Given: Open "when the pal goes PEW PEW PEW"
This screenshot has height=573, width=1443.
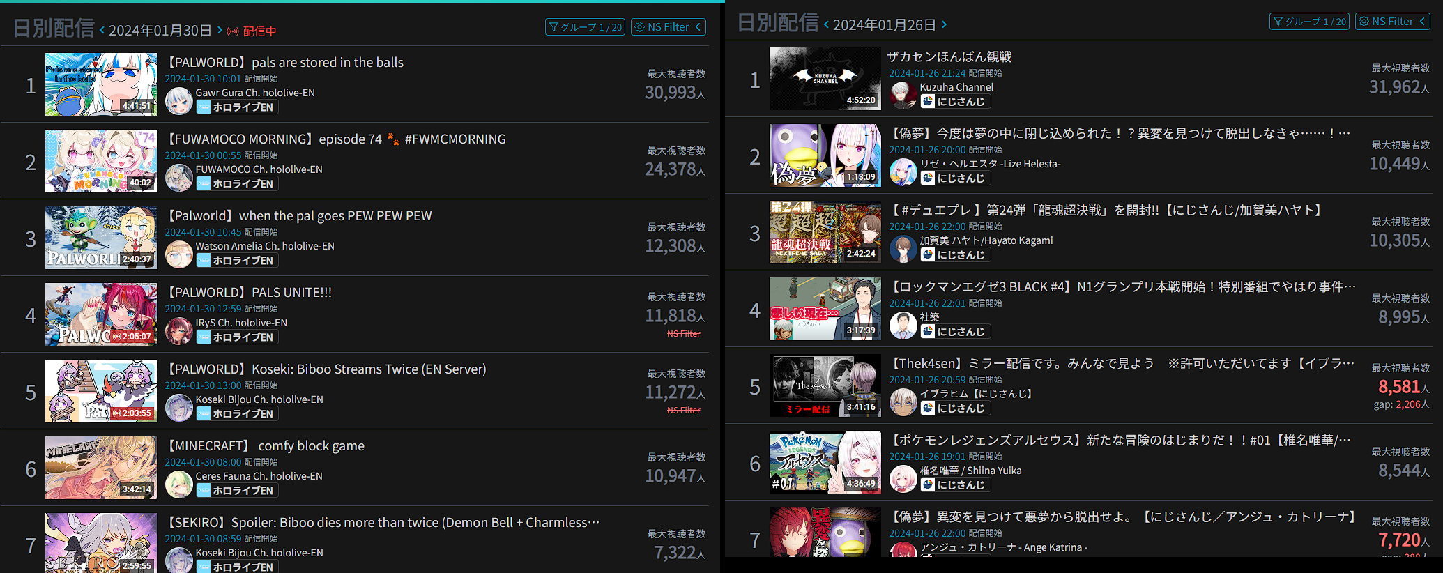Looking at the screenshot, I should 298,215.
